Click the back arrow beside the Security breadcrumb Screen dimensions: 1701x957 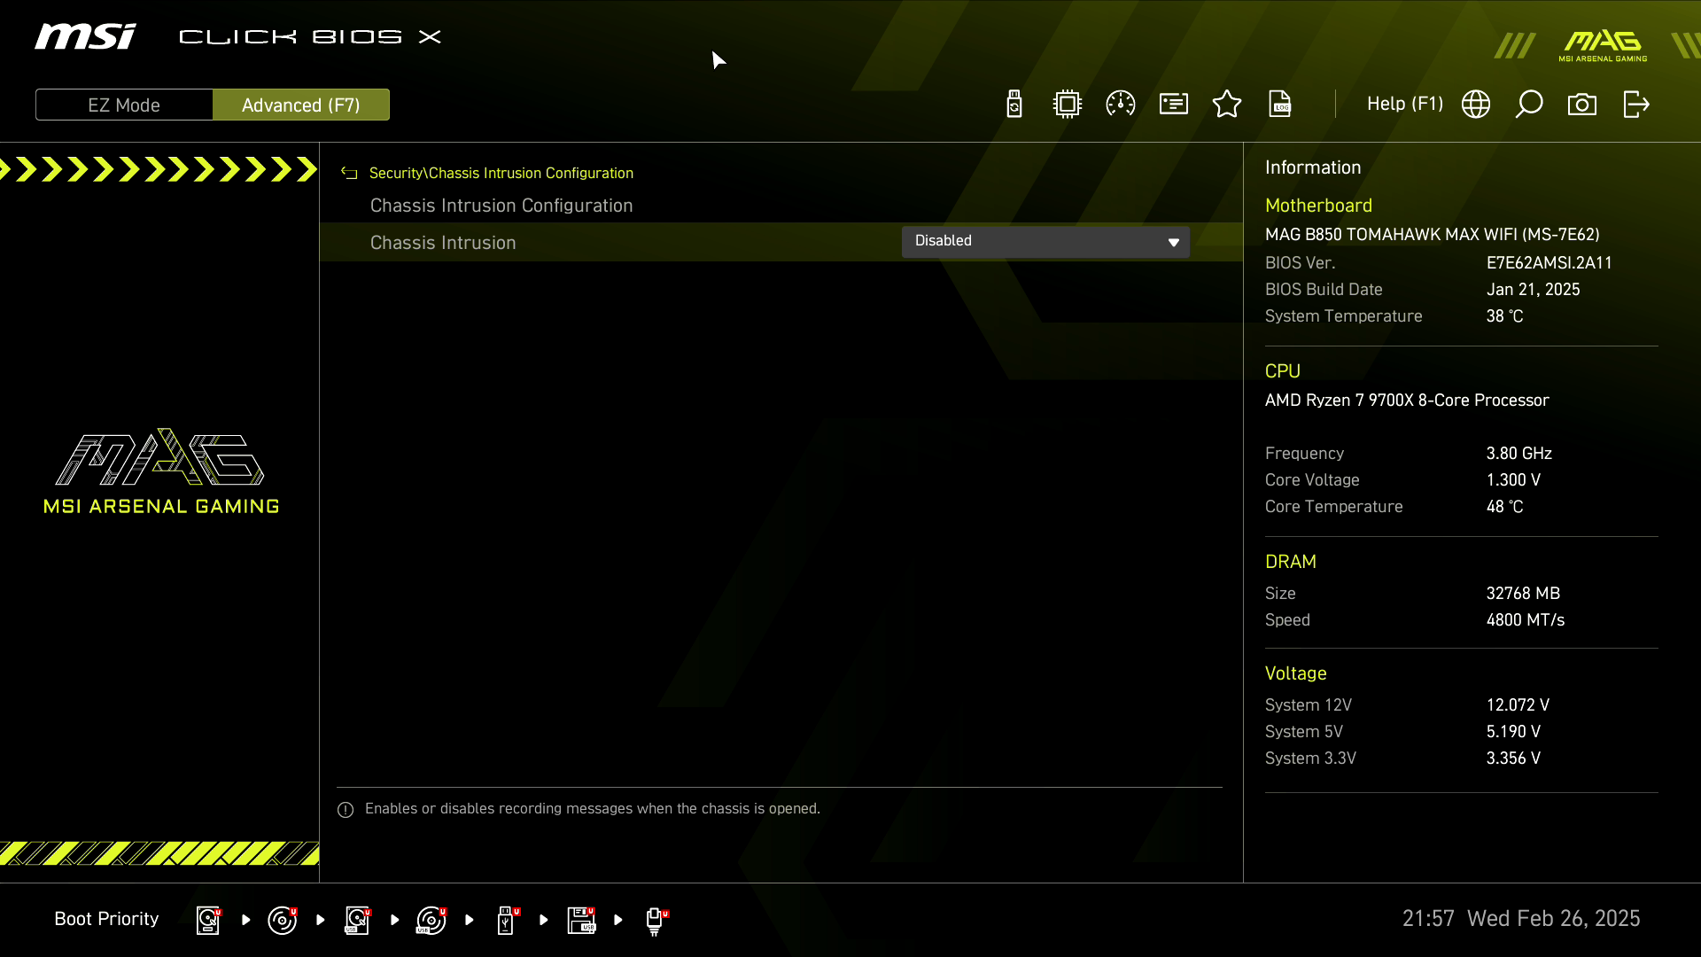[x=349, y=174]
